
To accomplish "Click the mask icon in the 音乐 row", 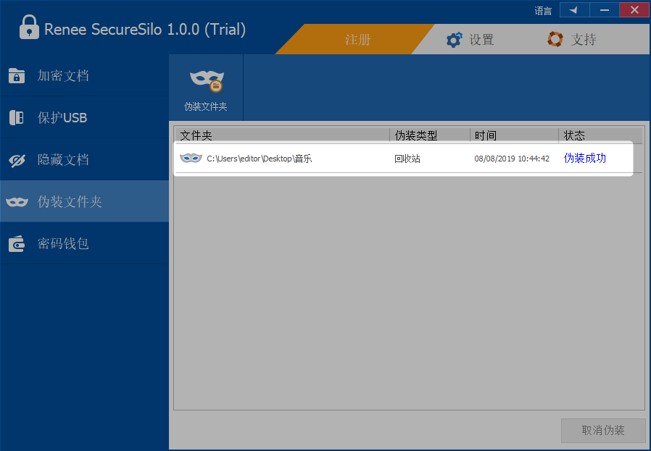I will click(191, 158).
